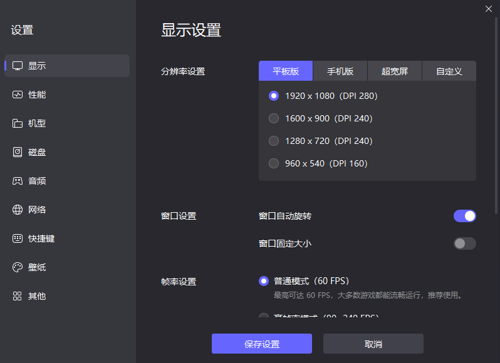Click the vertical scrollbar on the right
Screen dimensions: 500x363
click(x=496, y=115)
